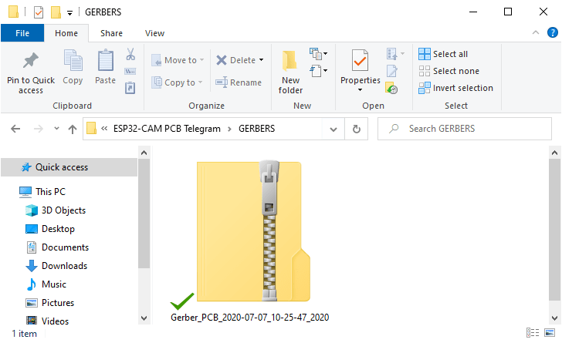Select the Gerber_PCB zip file thumbnail
Image resolution: width=562 pixels, height=343 pixels.
tap(253, 231)
